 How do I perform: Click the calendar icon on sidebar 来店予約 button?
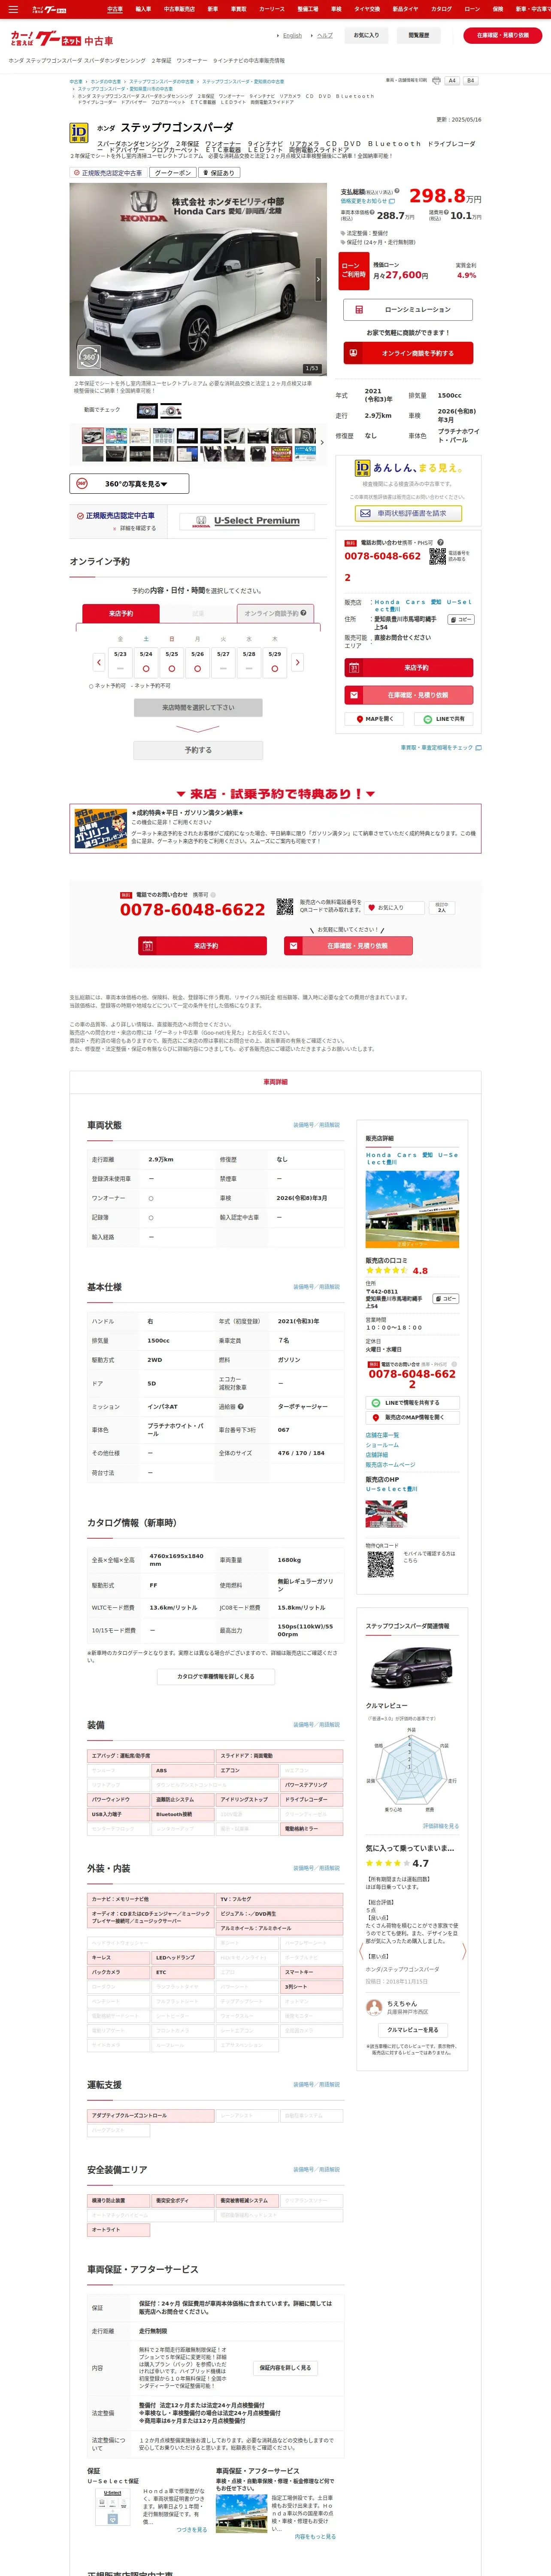point(354,667)
